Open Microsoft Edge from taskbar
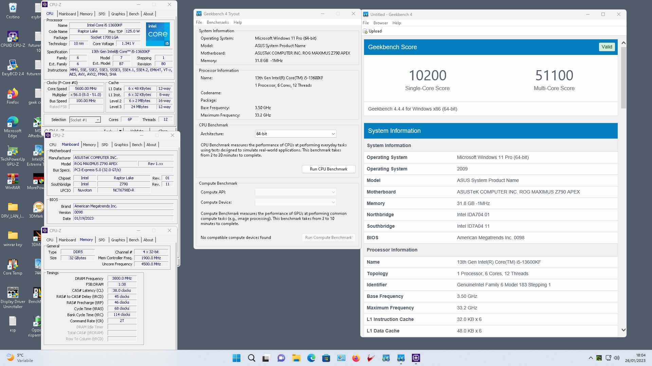652x366 pixels. [x=311, y=358]
